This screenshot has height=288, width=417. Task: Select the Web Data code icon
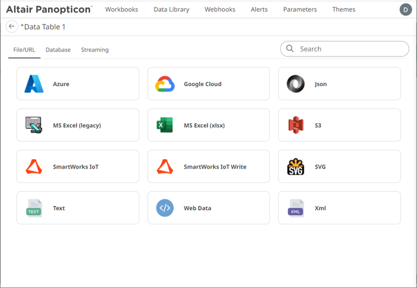tap(165, 208)
